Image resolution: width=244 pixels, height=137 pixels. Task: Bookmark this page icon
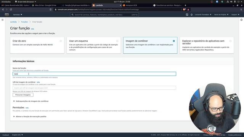point(51,10)
